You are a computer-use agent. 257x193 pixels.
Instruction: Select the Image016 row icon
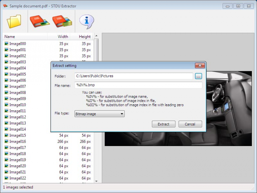7,141
